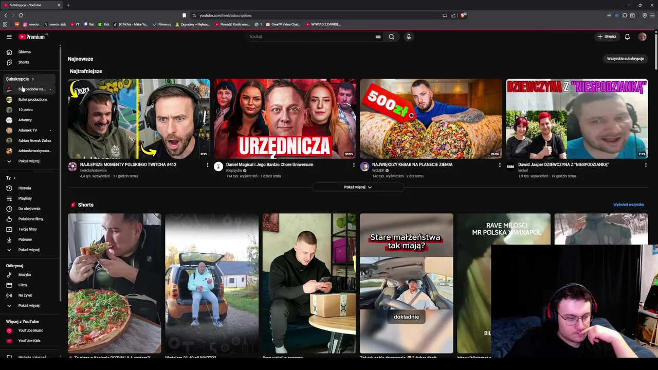Open Twoje filmy in sidebar

point(30,229)
